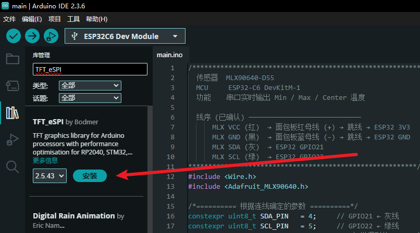This screenshot has height=233, width=420.
Task: Open the Boards Manager sidebar icon
Action: (13, 85)
